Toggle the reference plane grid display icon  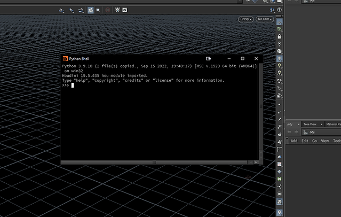point(280,22)
